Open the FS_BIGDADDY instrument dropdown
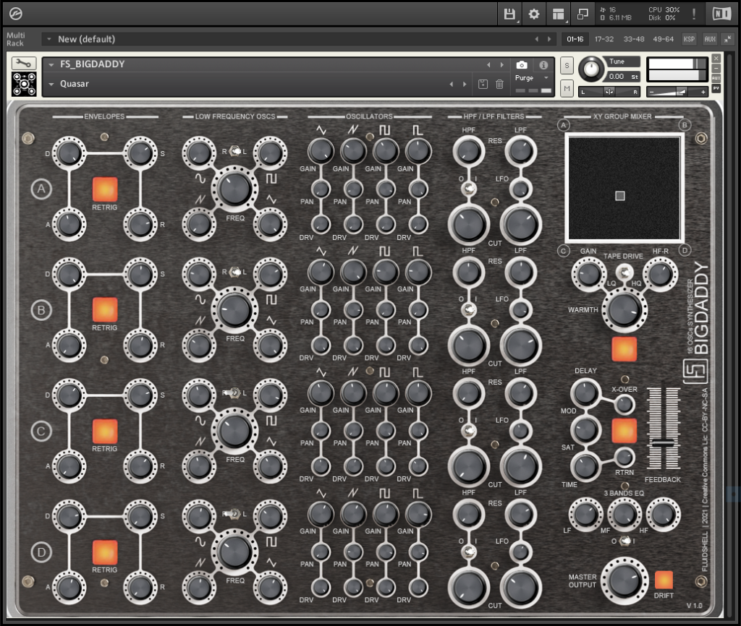 pos(51,64)
